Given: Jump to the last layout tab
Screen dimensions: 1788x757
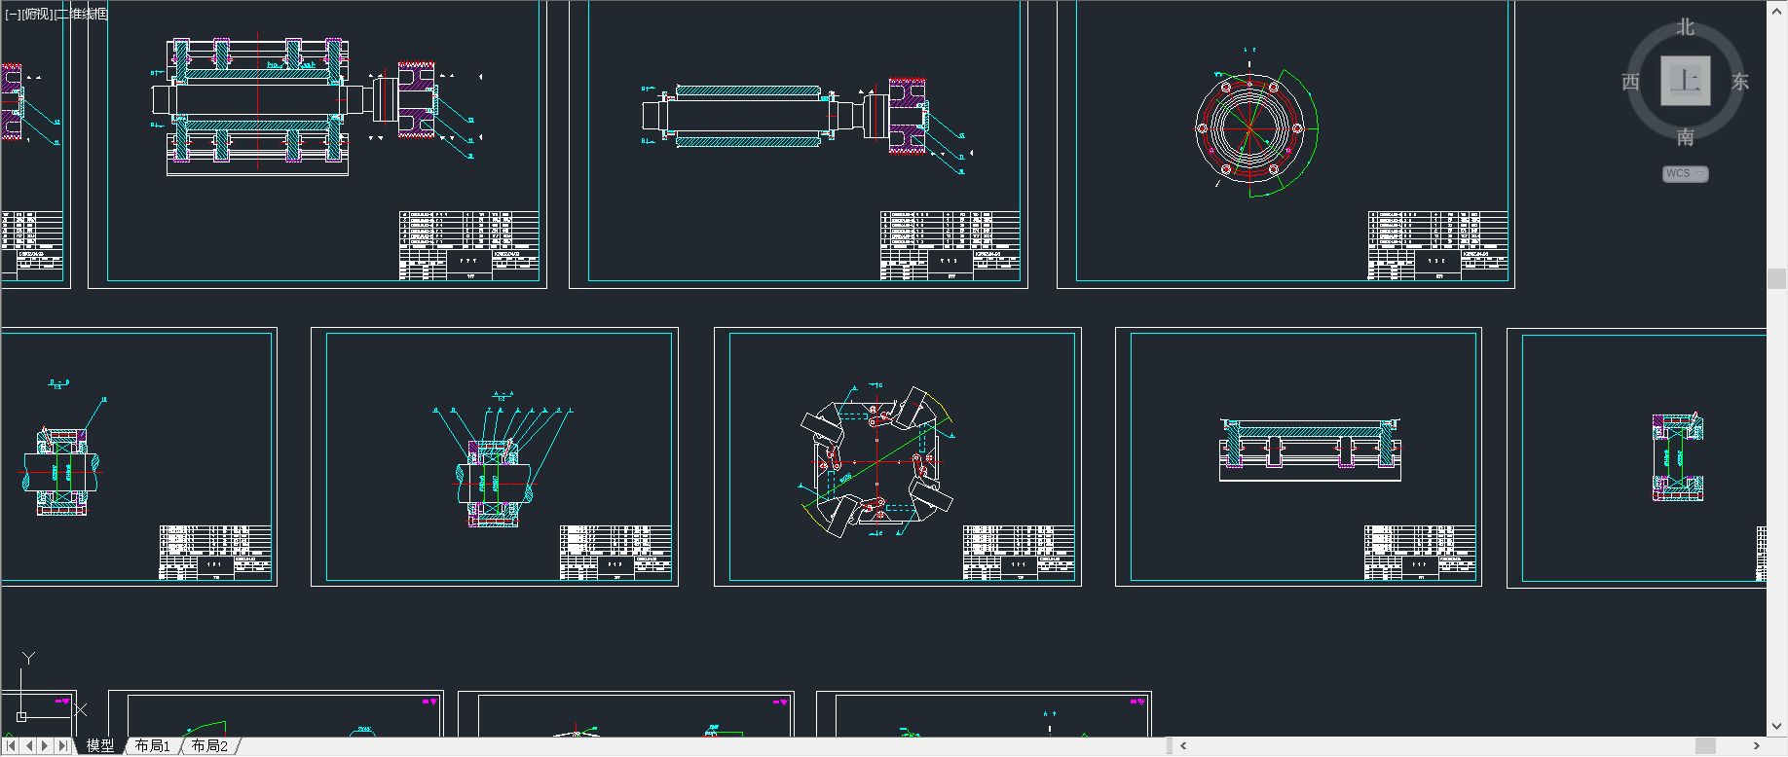Looking at the screenshot, I should [x=63, y=746].
